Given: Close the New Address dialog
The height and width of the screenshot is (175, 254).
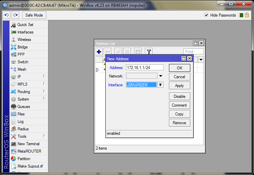Looking at the screenshot, I should tap(189, 58).
